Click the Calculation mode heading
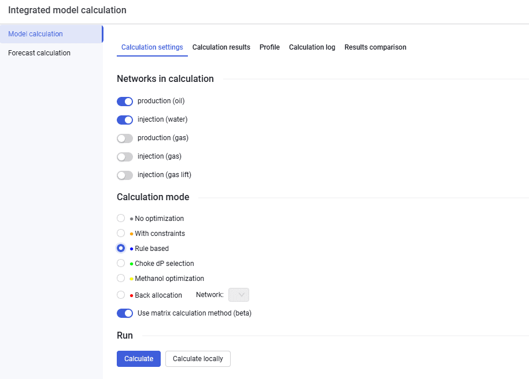Image resolution: width=529 pixels, height=379 pixels. click(x=153, y=197)
